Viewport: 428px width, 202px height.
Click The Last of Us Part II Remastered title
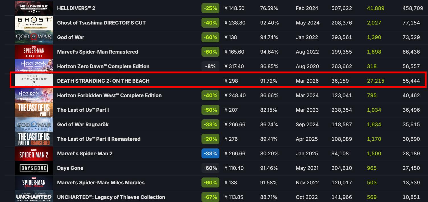pos(98,139)
